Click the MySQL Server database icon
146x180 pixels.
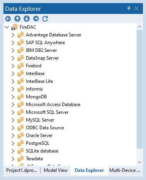pyautogui.click(x=20, y=120)
